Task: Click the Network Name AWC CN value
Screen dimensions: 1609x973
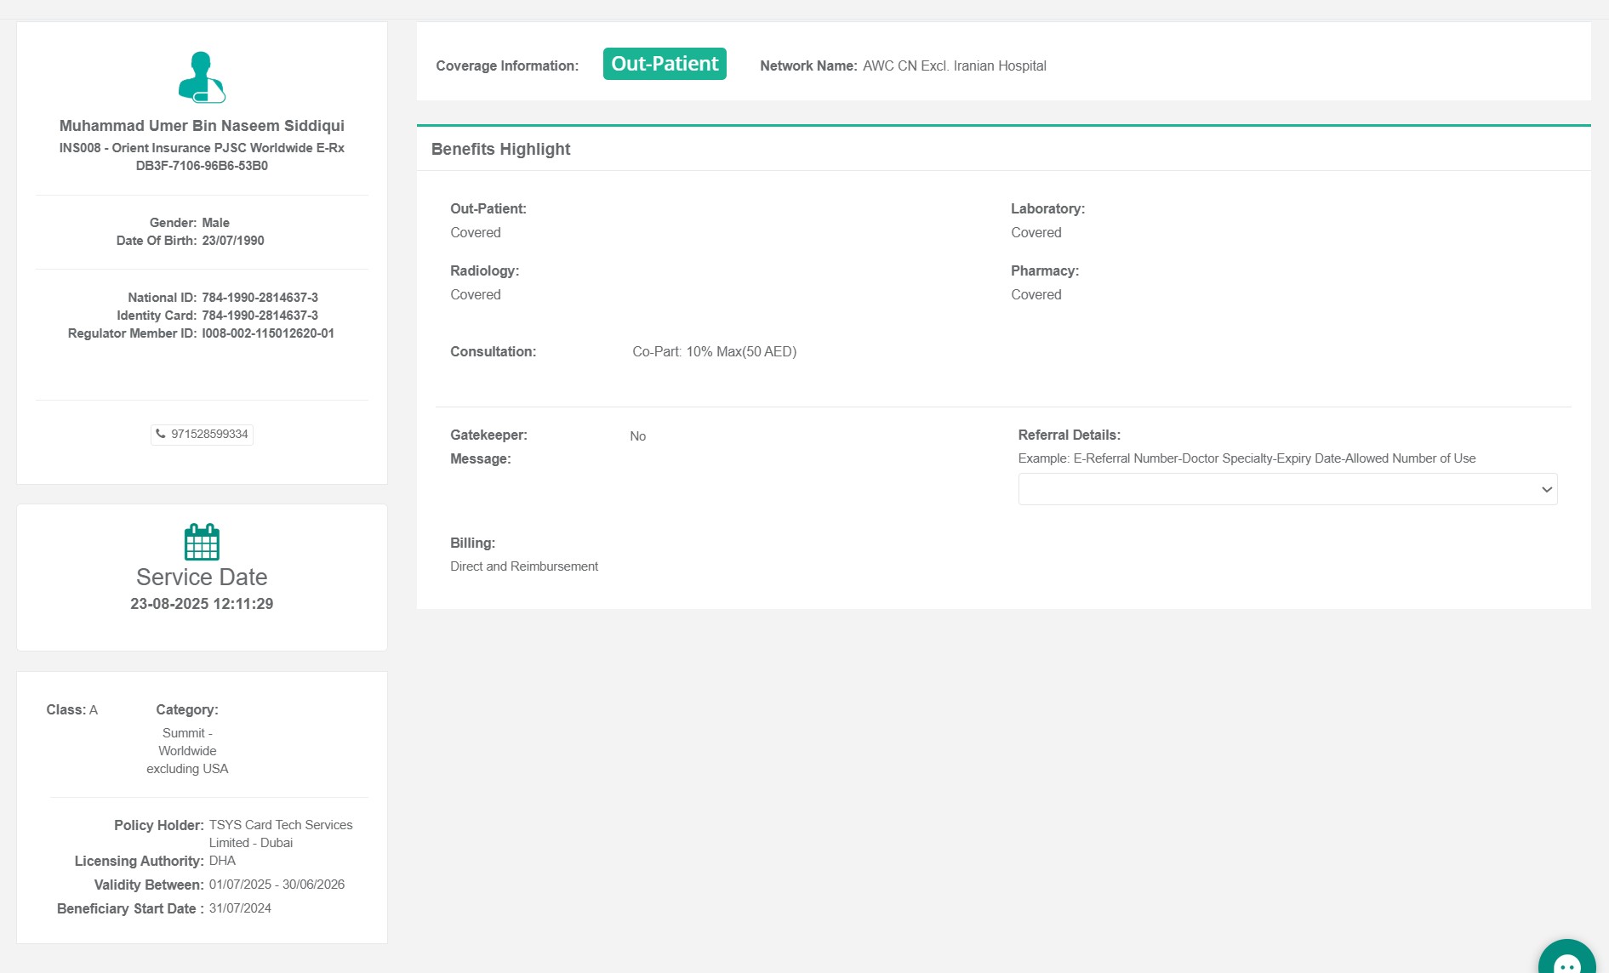Action: (x=954, y=66)
